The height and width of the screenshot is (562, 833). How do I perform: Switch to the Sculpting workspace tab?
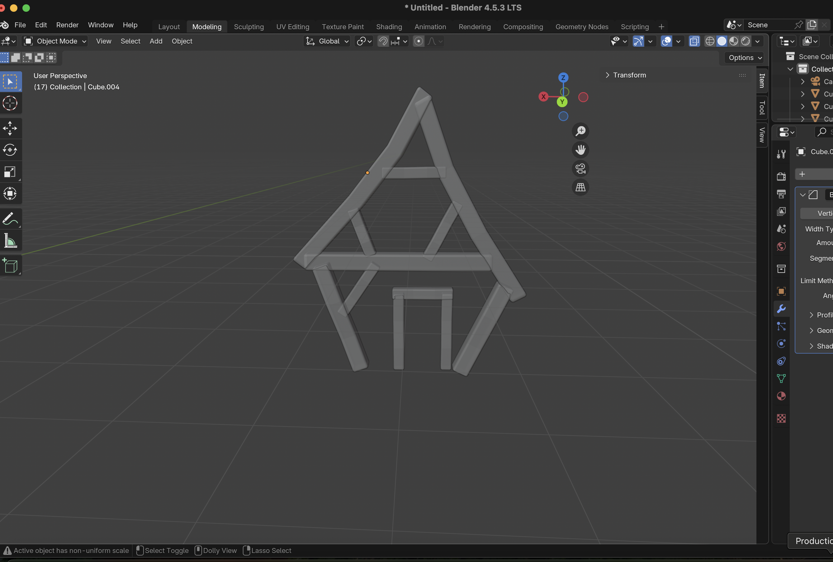pyautogui.click(x=249, y=27)
